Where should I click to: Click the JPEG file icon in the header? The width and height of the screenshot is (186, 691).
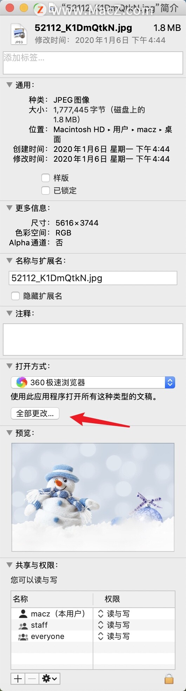(x=19, y=34)
